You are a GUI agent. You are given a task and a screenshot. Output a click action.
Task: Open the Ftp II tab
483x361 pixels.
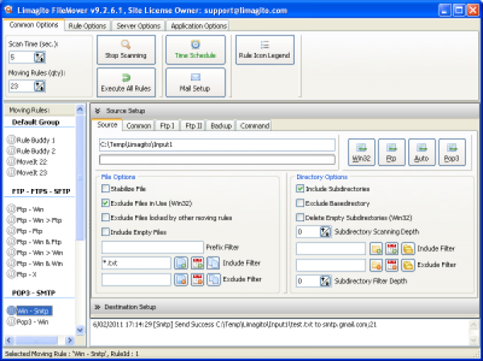point(193,125)
